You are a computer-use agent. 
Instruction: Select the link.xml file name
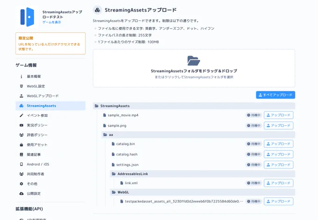[131, 183]
